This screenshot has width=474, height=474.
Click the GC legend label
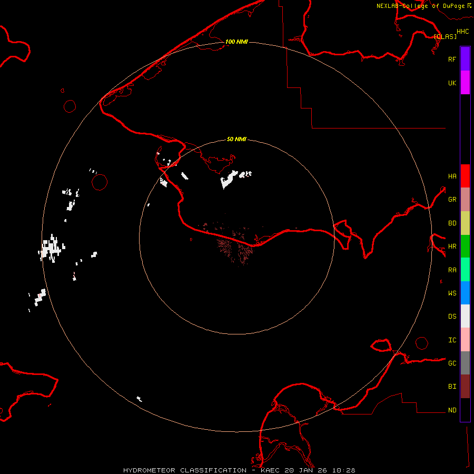pos(452,363)
